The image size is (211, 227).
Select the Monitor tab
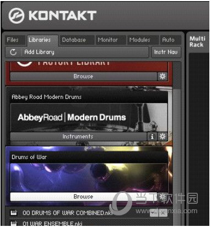click(x=110, y=40)
